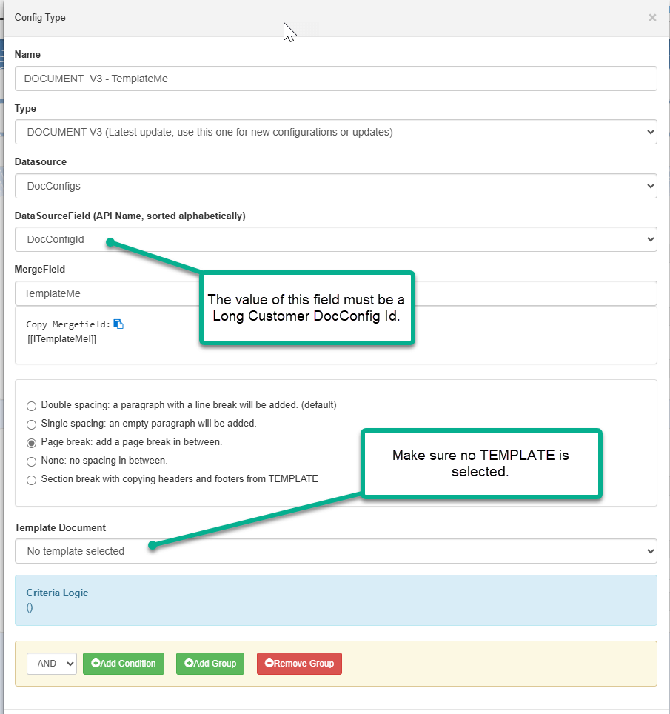Close the Config Type dialog
Viewport: 670px width, 714px height.
click(652, 17)
